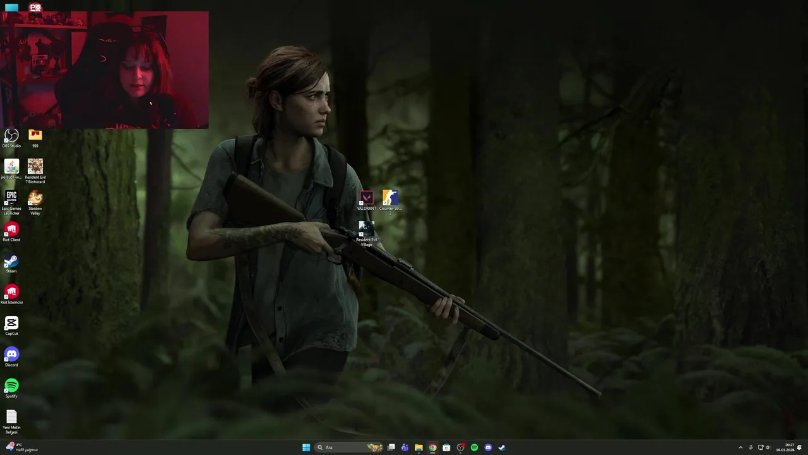This screenshot has width=808, height=455.
Task: Open the Riot Client desktop shortcut
Action: [x=11, y=232]
